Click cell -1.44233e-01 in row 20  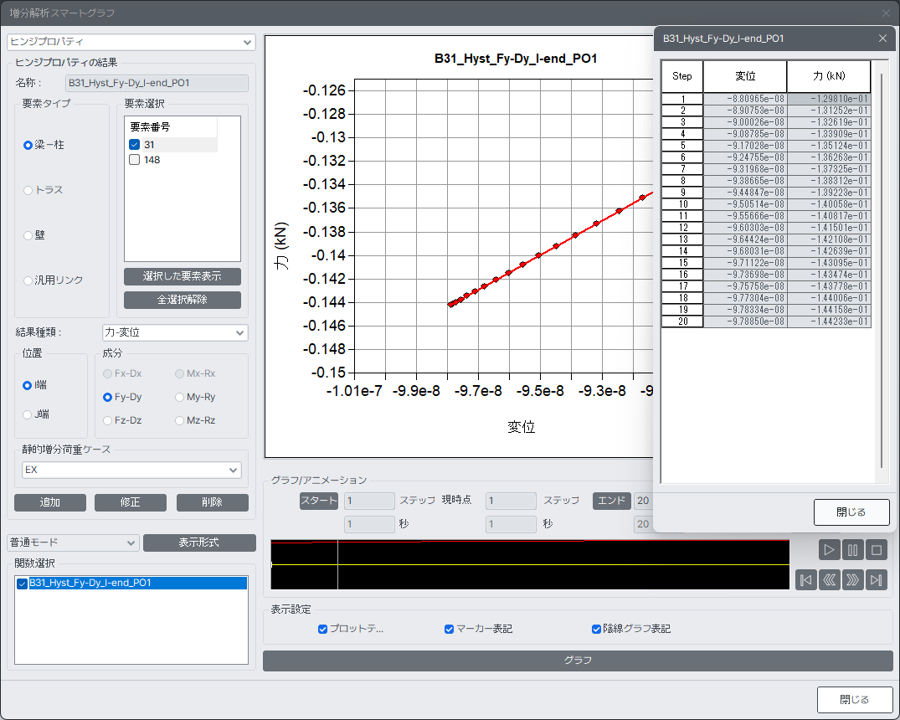coord(829,321)
